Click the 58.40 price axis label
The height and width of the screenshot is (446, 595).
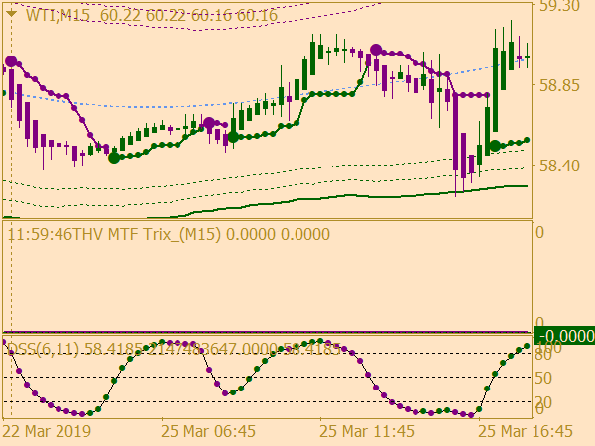pyautogui.click(x=559, y=167)
